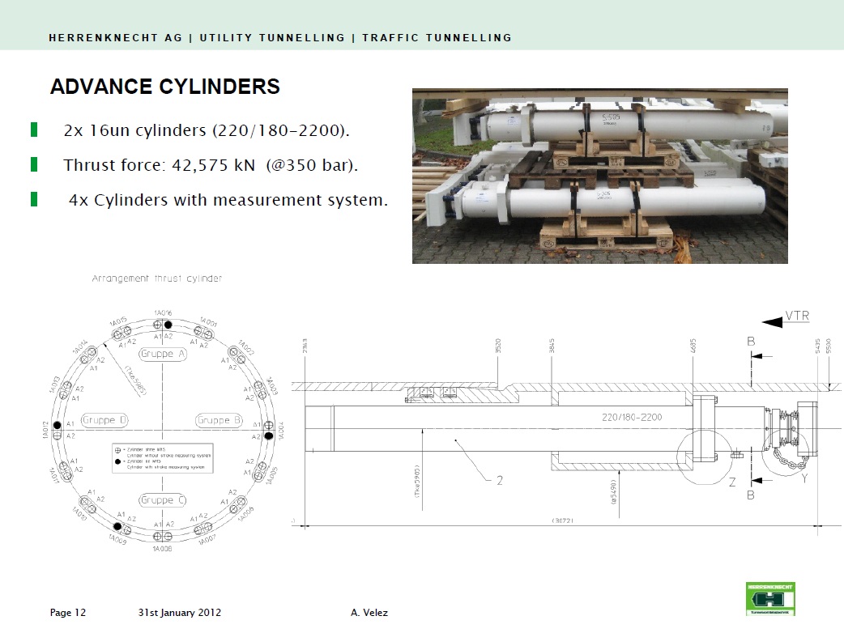The image size is (844, 633).
Task: Click the Herrenknecht logo at slide bottom
Action: (770, 598)
